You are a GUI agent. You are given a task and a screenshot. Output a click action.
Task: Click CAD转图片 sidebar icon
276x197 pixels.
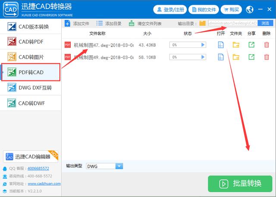point(12,56)
